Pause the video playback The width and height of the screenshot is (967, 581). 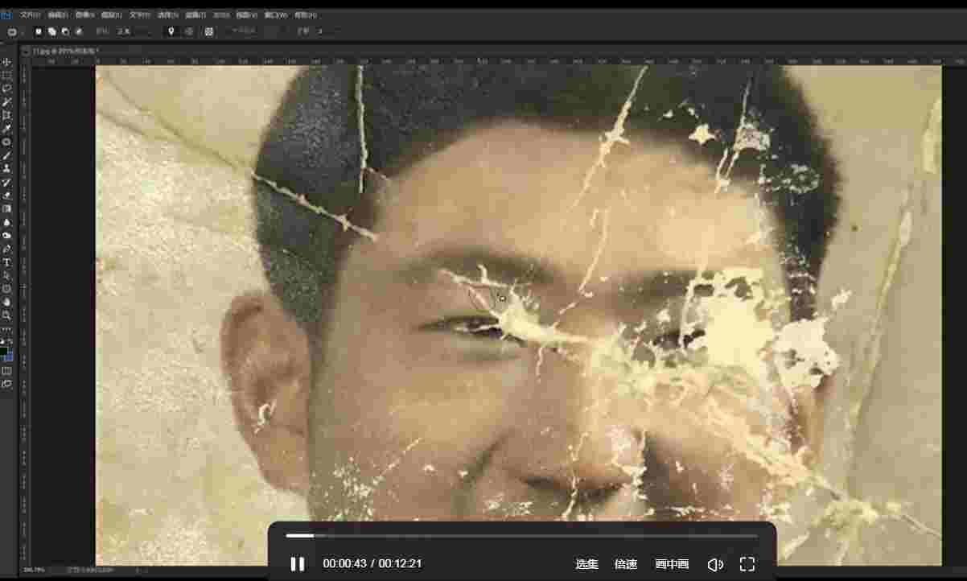coord(297,564)
